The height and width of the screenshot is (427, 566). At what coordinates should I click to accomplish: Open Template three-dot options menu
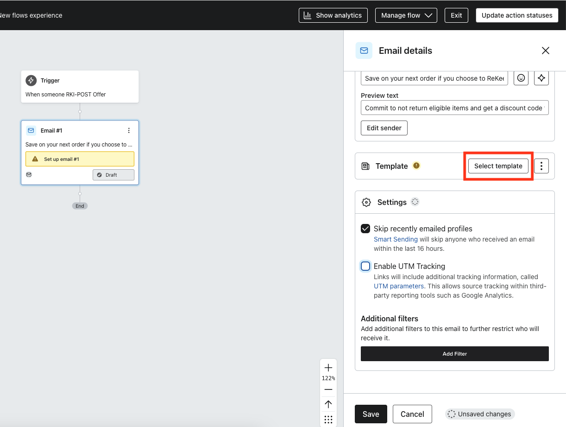(x=541, y=166)
